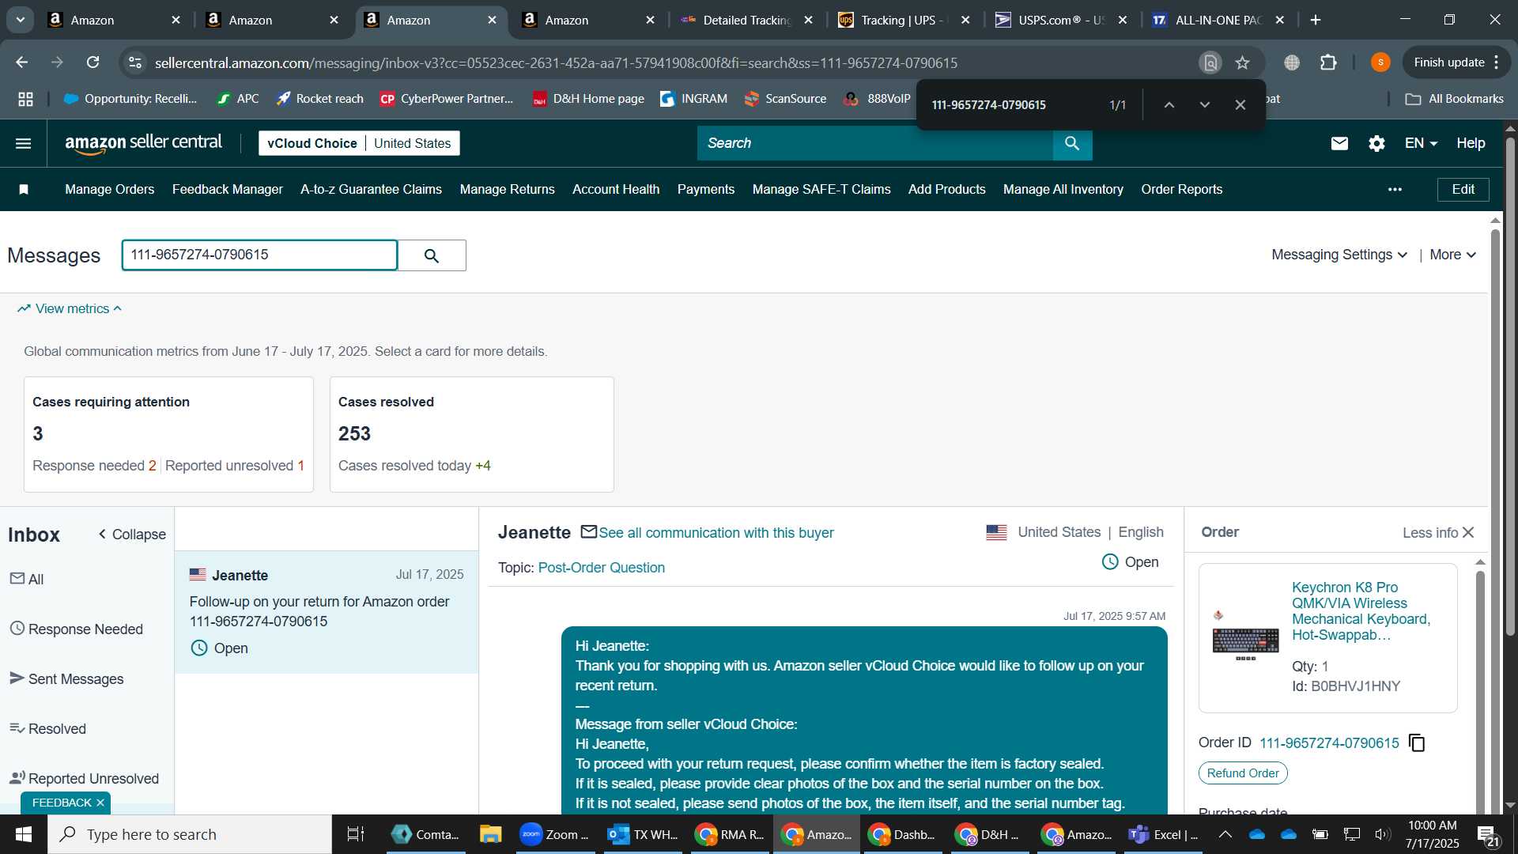Click the Help link in header
1518x854 pixels.
coord(1471,143)
